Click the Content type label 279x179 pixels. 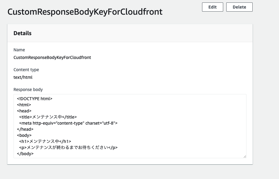26,70
